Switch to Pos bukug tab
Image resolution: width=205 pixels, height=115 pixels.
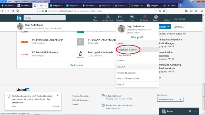pyautogui.click(x=24, y=5)
